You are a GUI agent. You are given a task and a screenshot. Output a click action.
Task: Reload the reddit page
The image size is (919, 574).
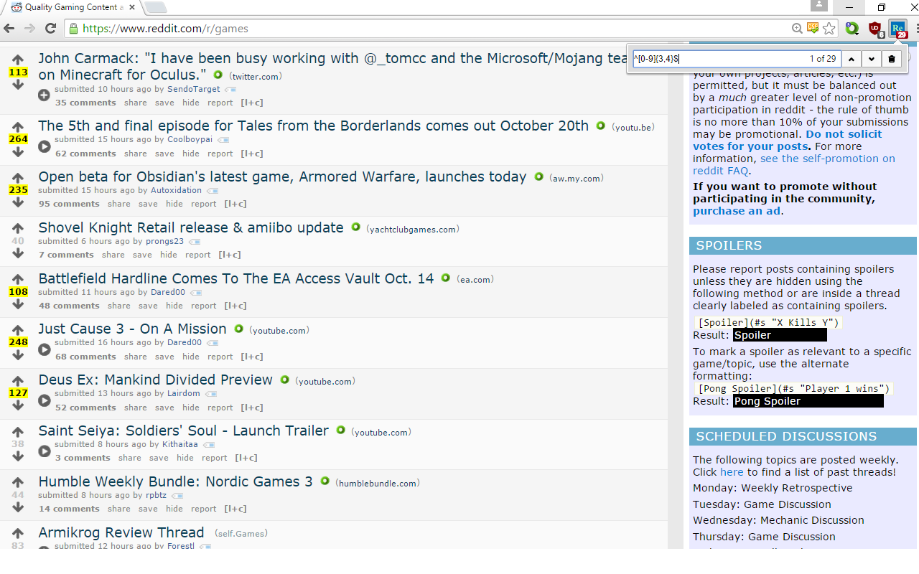click(50, 29)
